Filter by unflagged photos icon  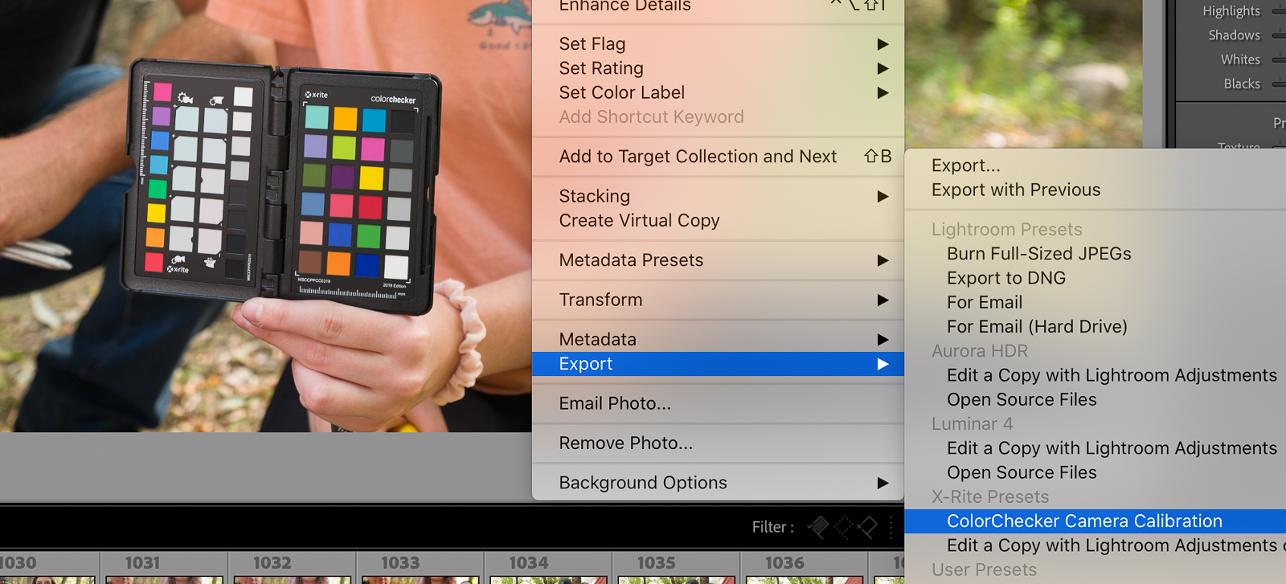[843, 527]
